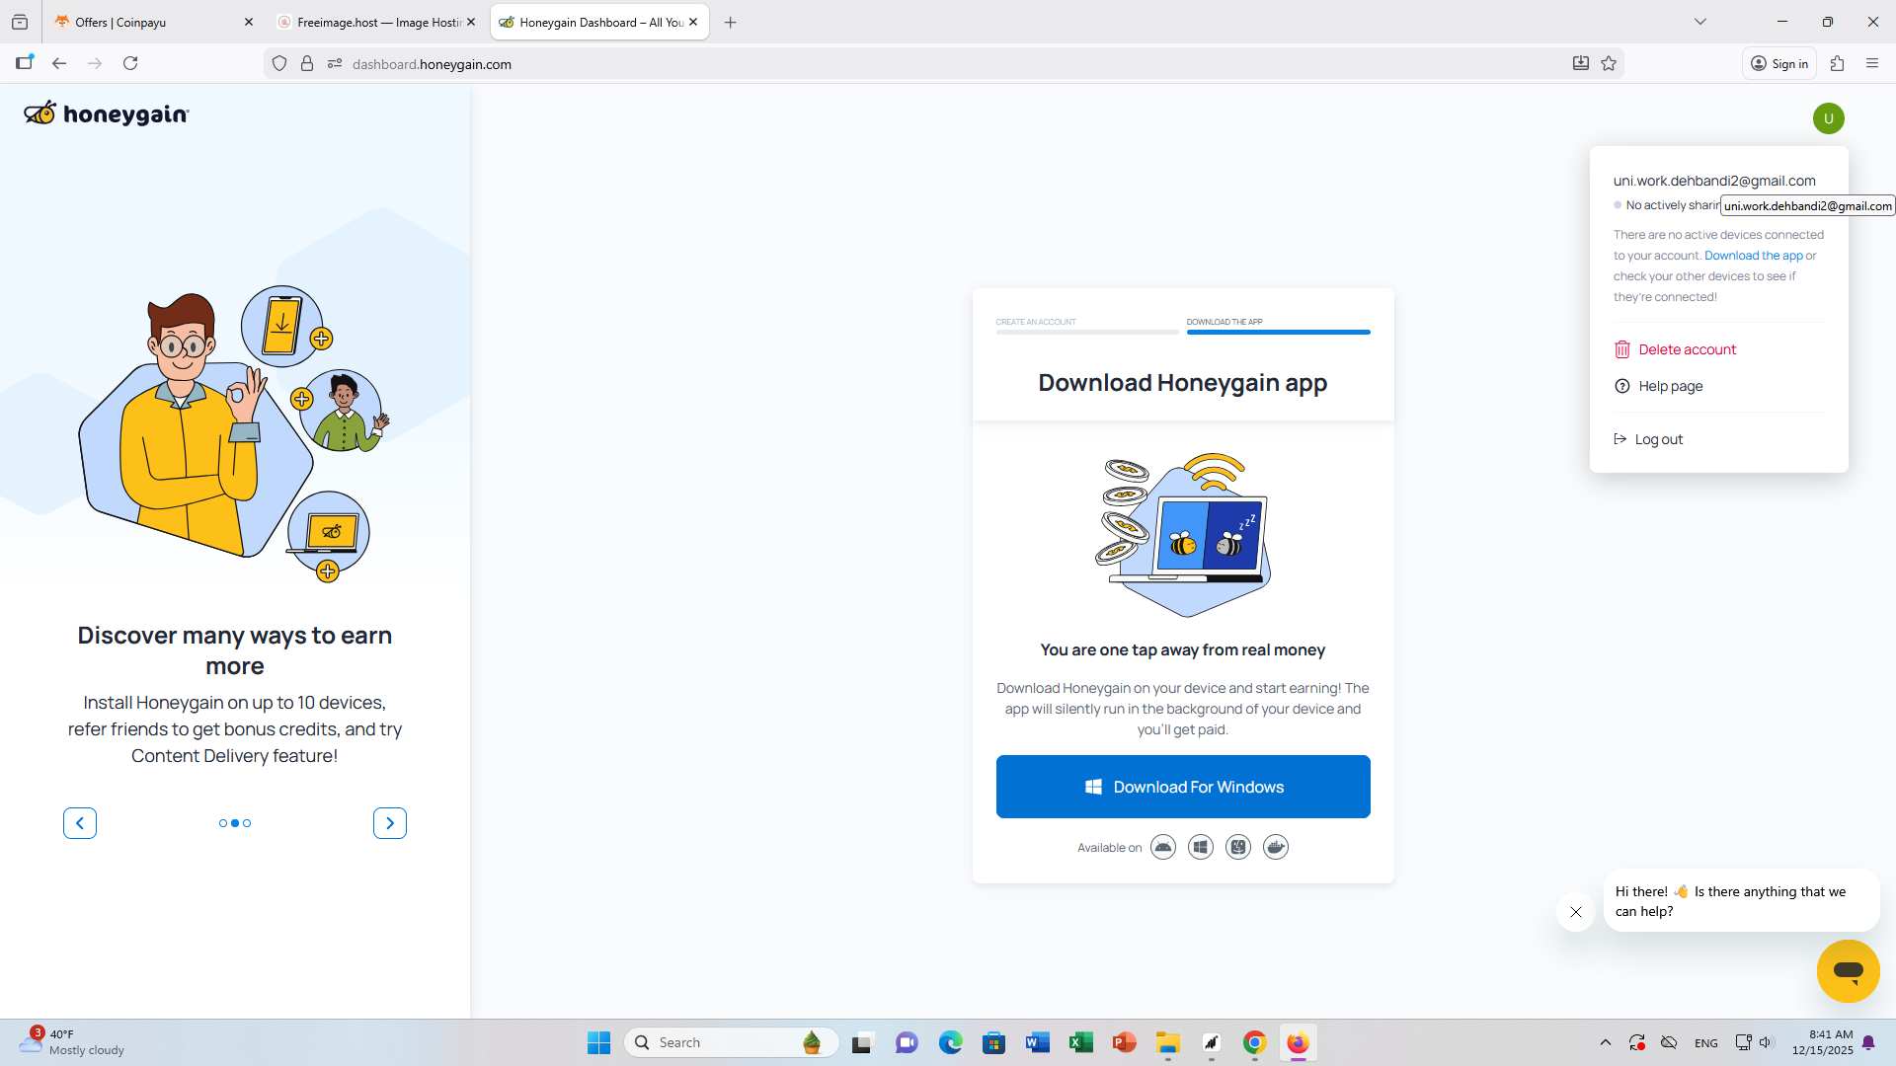The height and width of the screenshot is (1066, 1896).
Task: Go to previous carousel slide
Action: 80,823
